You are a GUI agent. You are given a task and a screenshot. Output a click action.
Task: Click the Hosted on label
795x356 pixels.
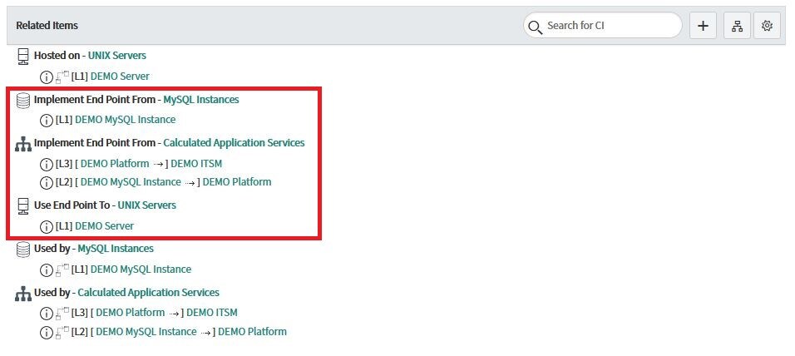click(x=57, y=55)
